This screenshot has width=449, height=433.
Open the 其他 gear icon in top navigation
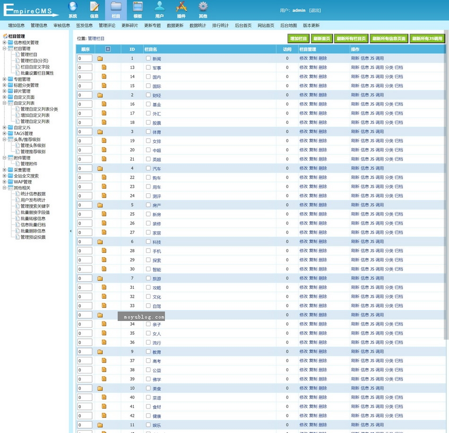point(203,7)
